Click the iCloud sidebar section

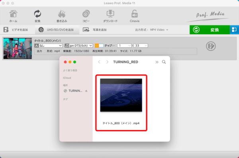coord(67,78)
